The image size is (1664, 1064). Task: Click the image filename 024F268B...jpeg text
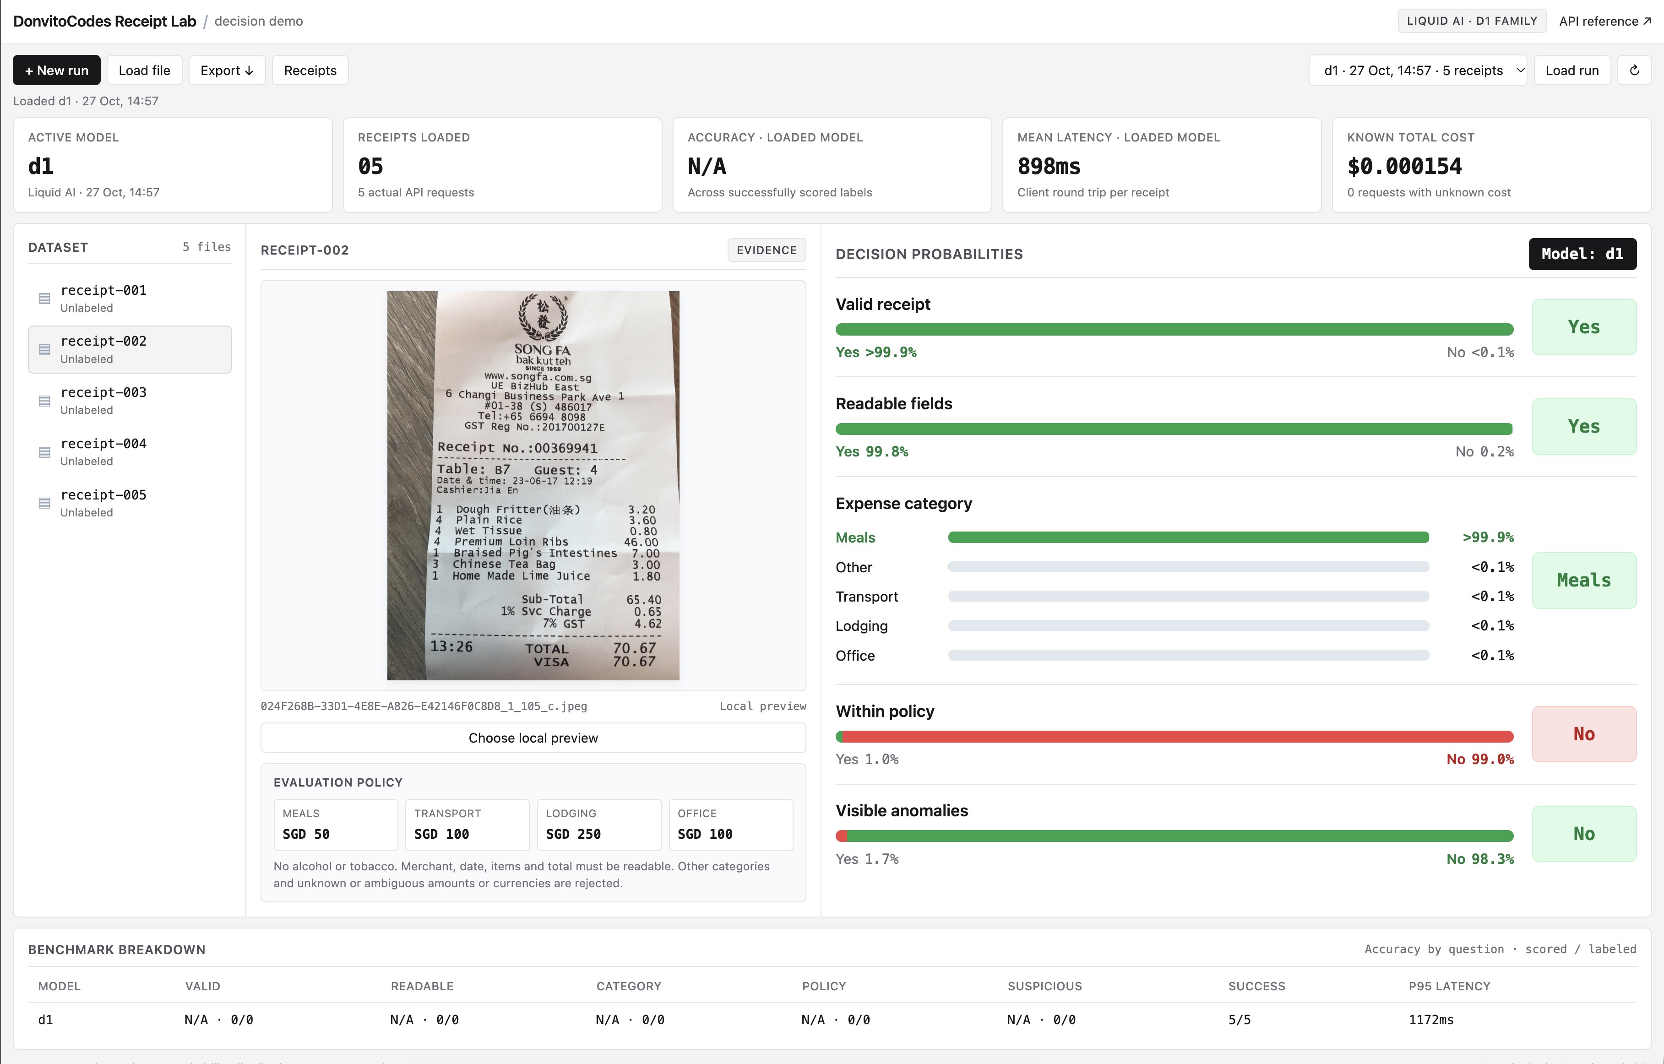click(424, 706)
